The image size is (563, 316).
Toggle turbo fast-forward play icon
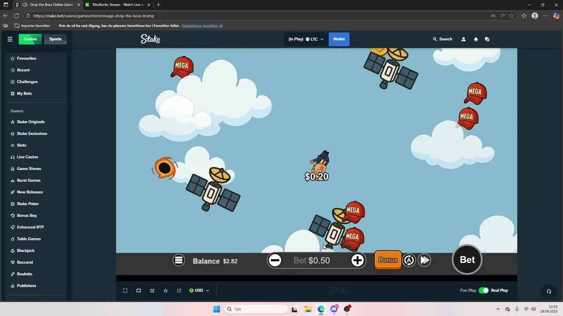coord(424,260)
